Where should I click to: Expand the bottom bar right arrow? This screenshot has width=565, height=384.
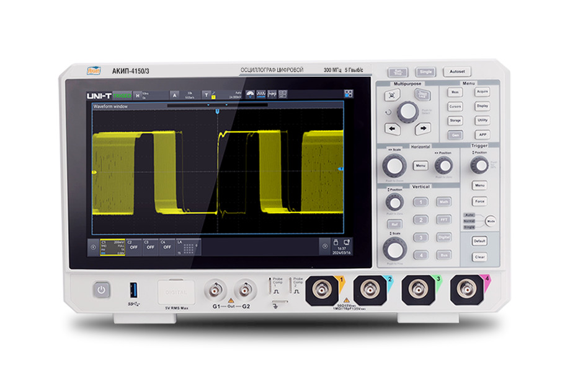[324, 246]
